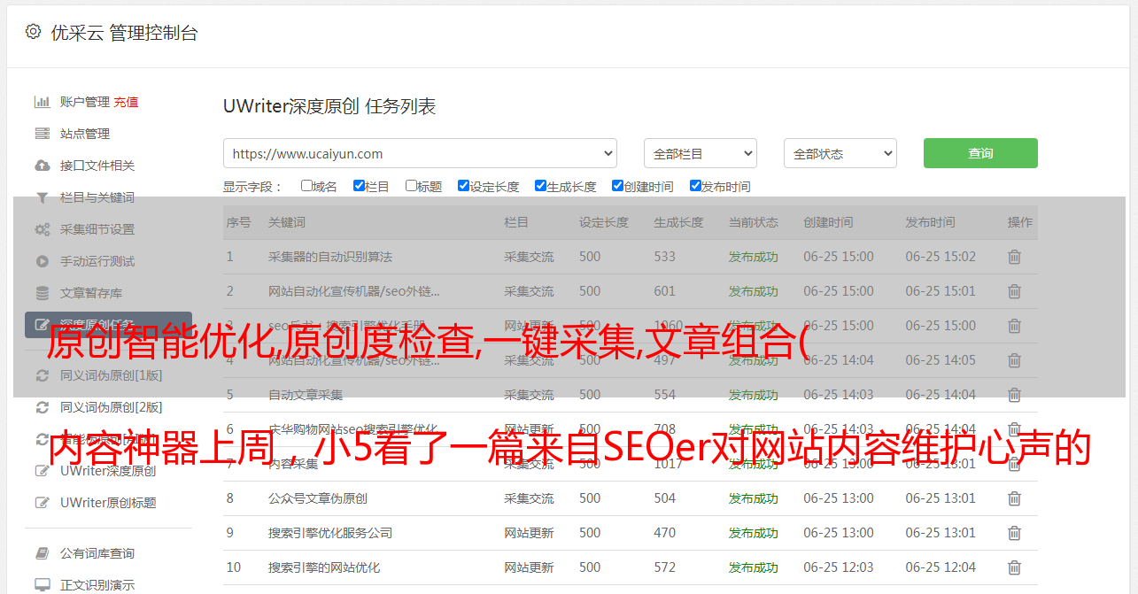The width and height of the screenshot is (1138, 594).
Task: Click the trash icon in row number 3
Action: point(1014,326)
